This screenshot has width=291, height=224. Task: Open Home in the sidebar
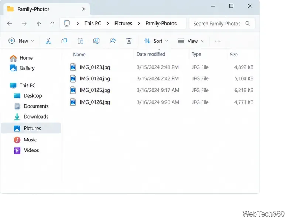(x=21, y=58)
